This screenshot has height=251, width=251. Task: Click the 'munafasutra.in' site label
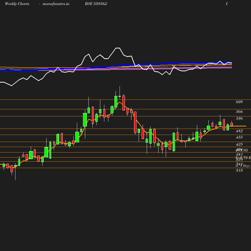56,4
